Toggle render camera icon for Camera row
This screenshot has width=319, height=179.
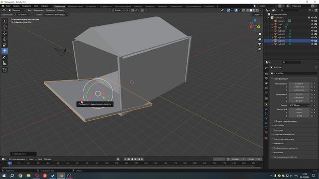click(316, 21)
